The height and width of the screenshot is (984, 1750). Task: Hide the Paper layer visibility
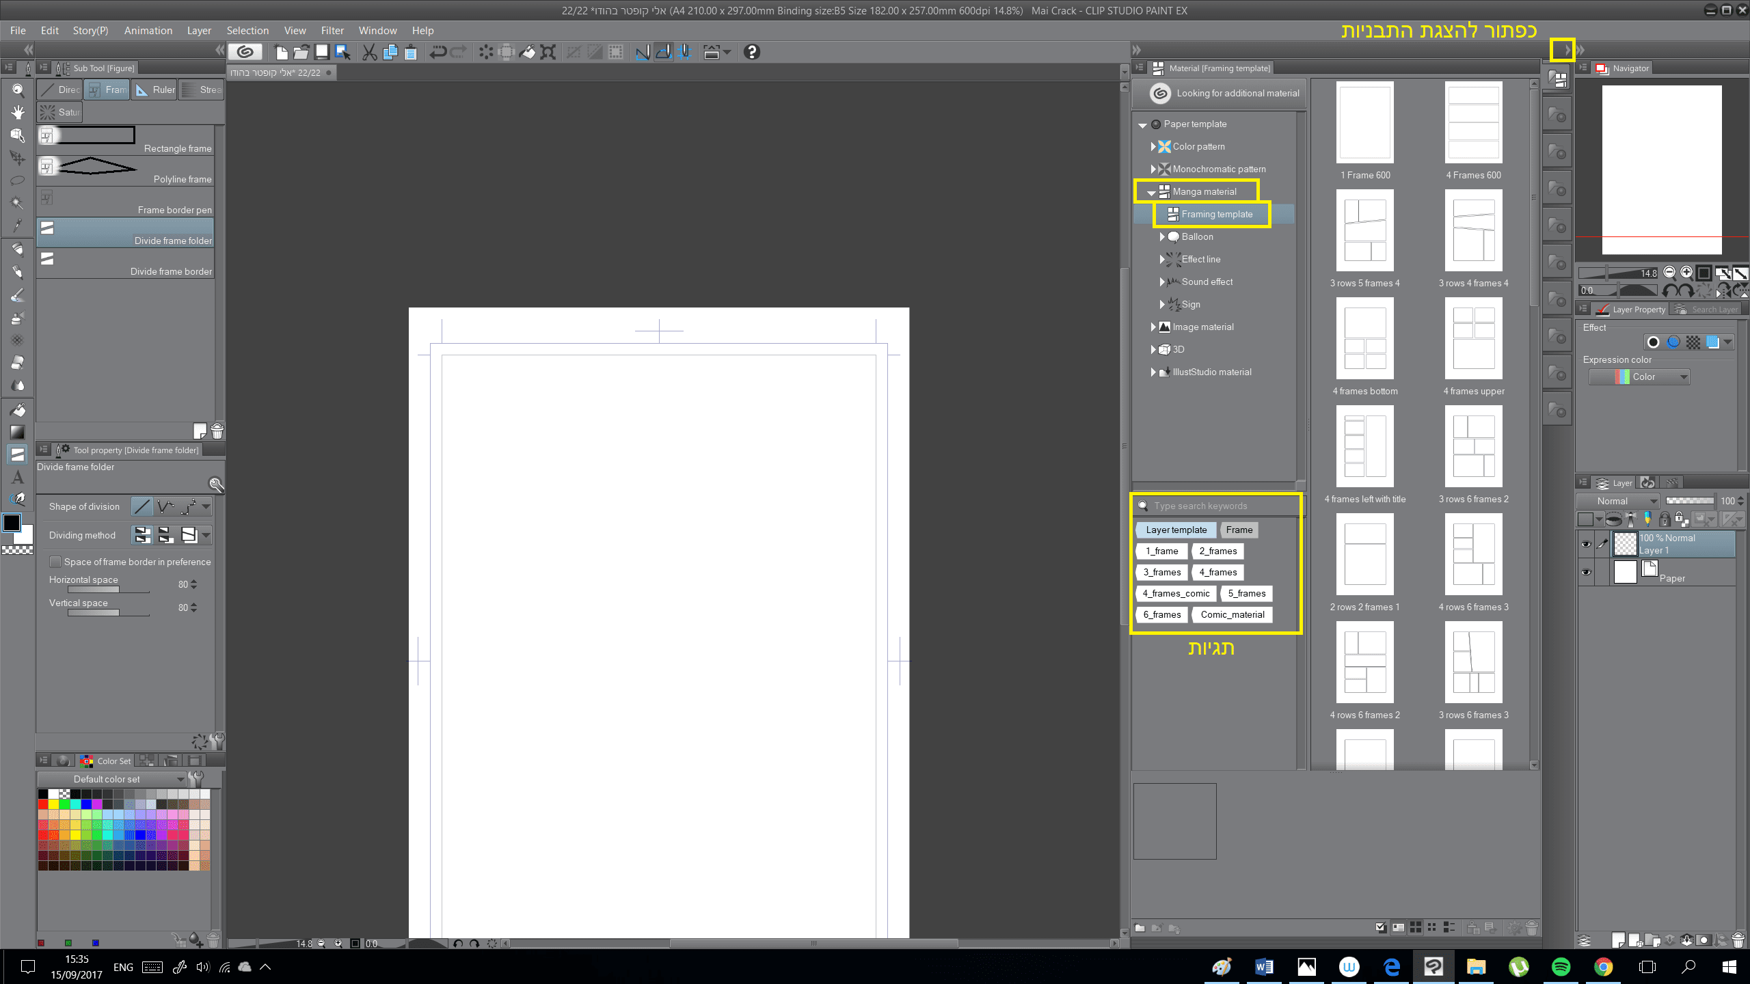tap(1586, 572)
